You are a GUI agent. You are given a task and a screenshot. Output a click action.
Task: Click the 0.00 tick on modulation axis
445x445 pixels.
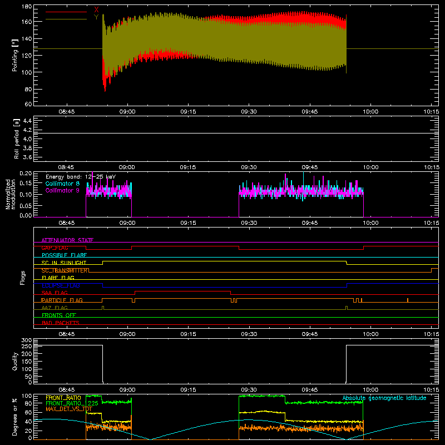pos(26,215)
